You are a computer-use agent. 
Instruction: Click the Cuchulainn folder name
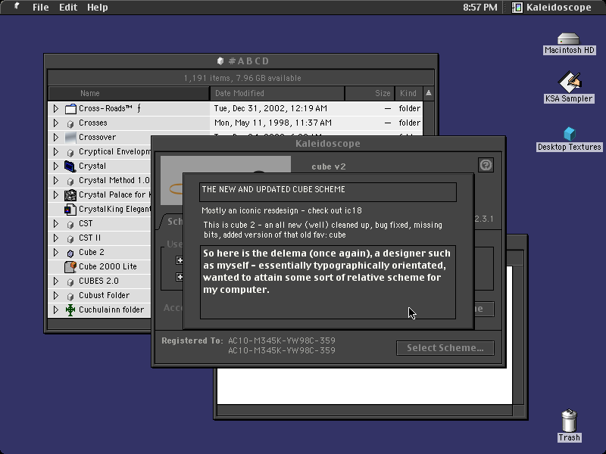click(x=111, y=309)
